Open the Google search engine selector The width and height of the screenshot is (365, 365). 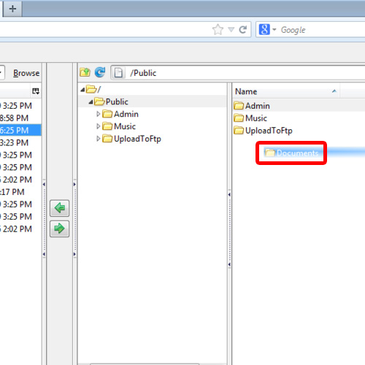click(x=267, y=30)
